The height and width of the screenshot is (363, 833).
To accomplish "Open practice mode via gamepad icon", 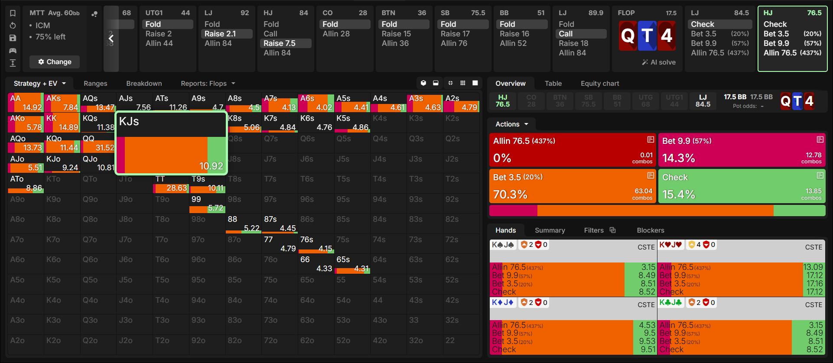I will (x=13, y=51).
